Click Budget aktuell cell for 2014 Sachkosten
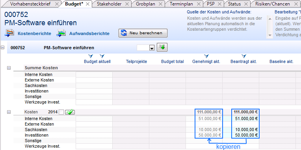Screen dimensions: 301x150 94,130
